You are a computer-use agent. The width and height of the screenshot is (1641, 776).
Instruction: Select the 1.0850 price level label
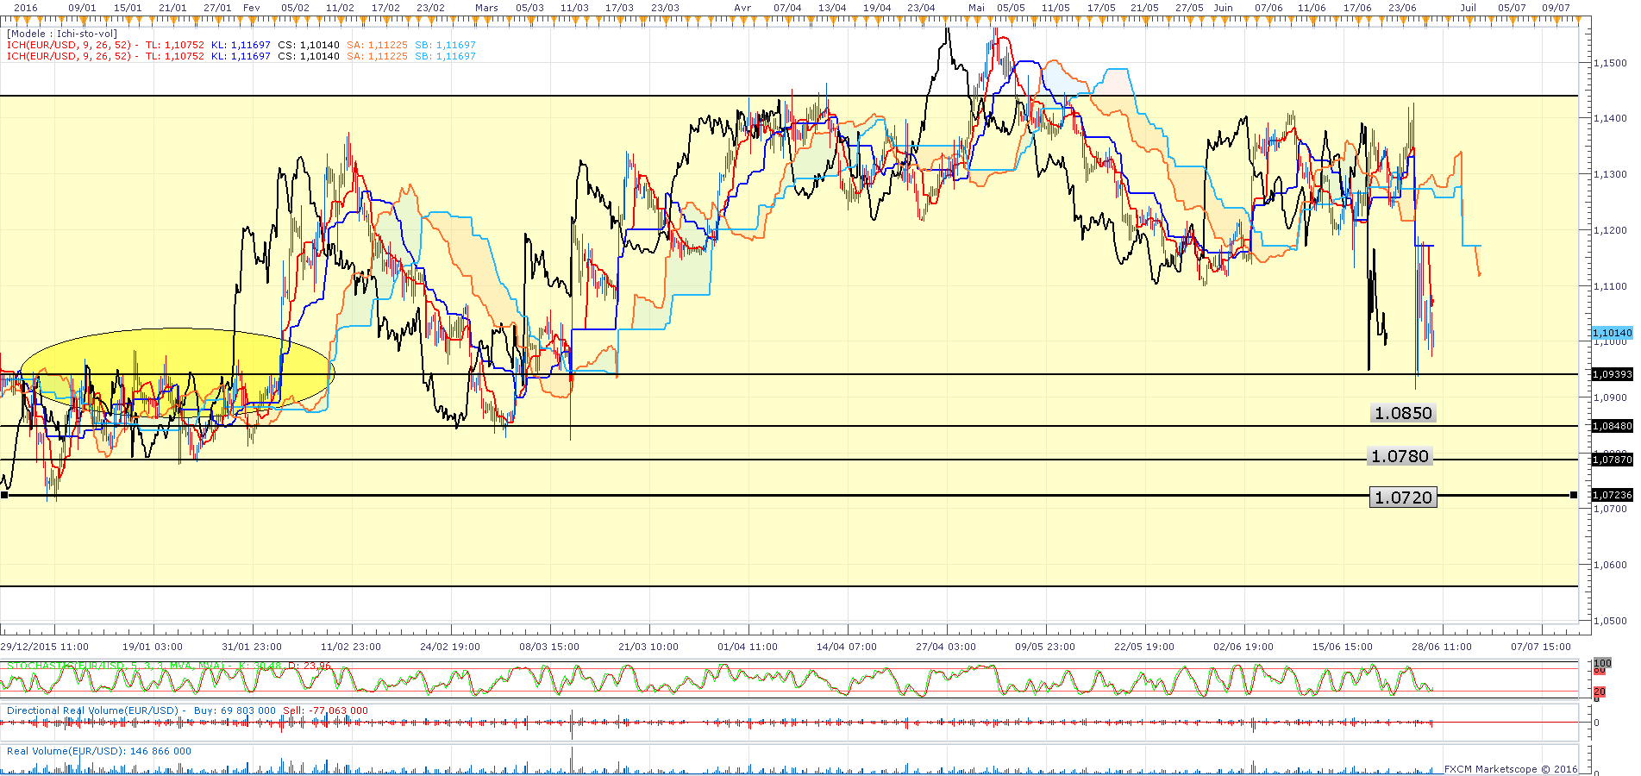point(1402,413)
